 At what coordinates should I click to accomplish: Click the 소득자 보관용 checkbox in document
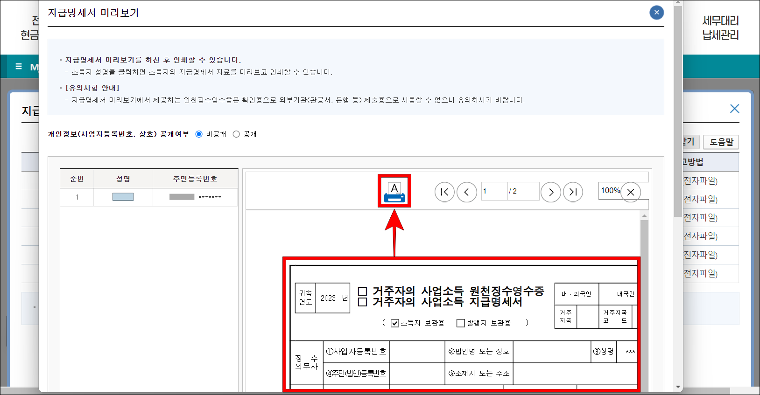pyautogui.click(x=395, y=323)
